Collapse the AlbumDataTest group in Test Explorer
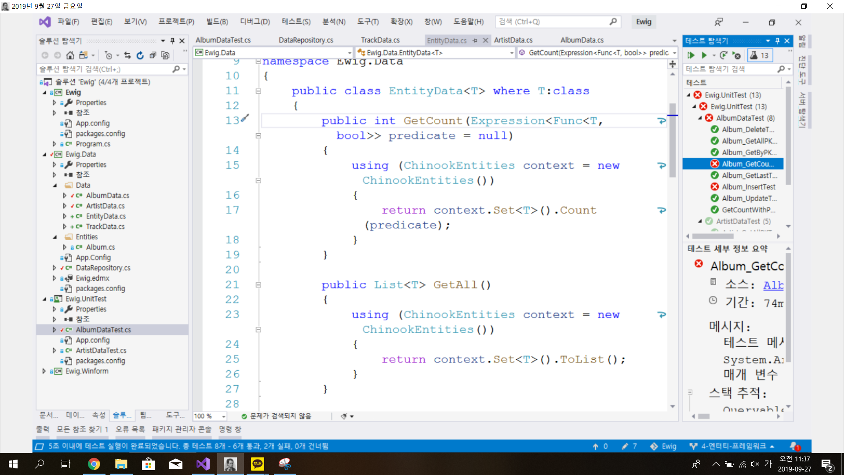The width and height of the screenshot is (844, 475). (x=700, y=118)
